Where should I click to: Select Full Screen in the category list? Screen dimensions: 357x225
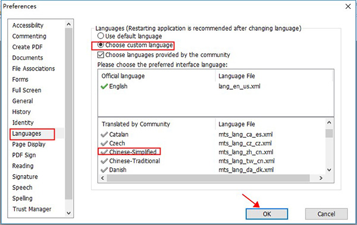(27, 90)
